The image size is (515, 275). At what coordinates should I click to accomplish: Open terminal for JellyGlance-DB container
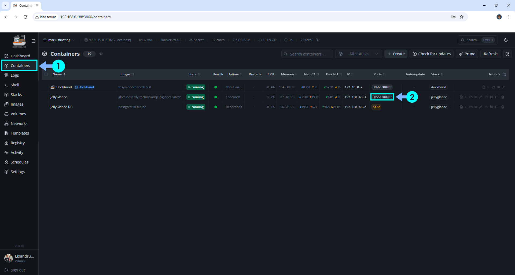[466, 107]
